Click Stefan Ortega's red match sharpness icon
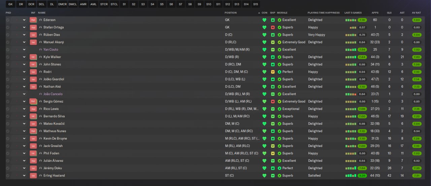Image resolution: width=431 pixels, height=186 pixels. click(x=273, y=27)
